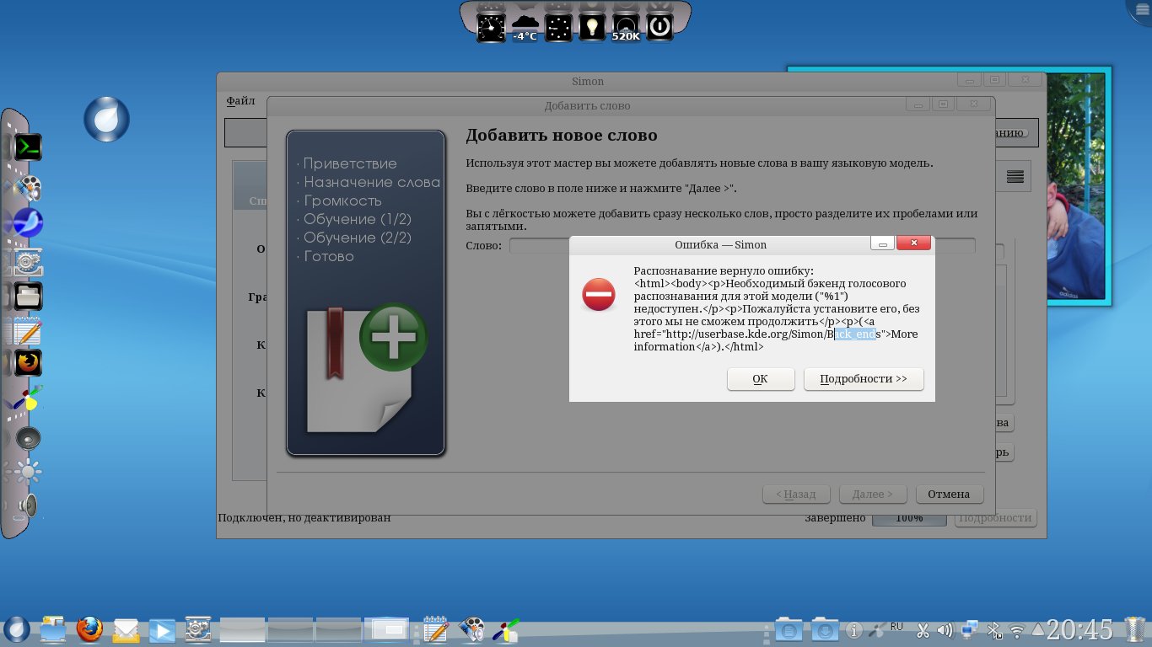Select the Обучение (1/2) step in sidebar
1152x647 pixels.
[358, 219]
